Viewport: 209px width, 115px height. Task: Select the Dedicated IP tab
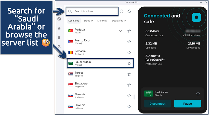tap(119, 20)
